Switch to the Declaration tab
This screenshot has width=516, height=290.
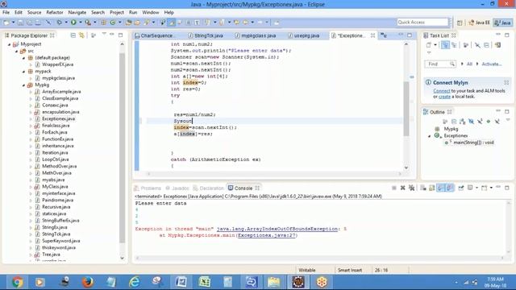point(208,188)
